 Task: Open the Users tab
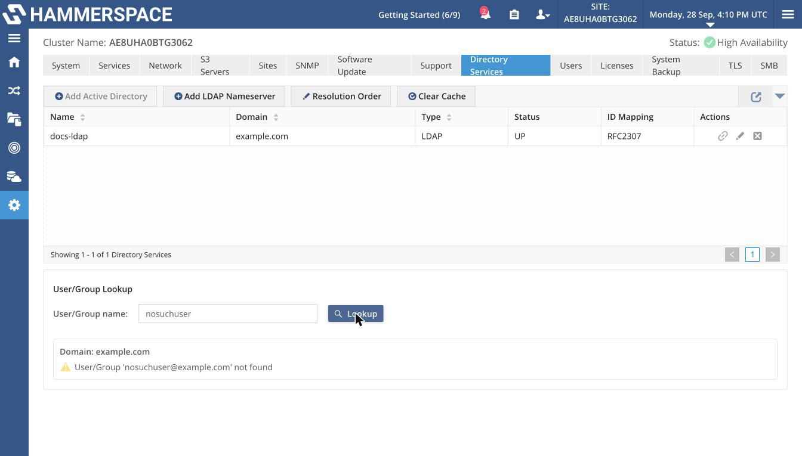point(571,66)
